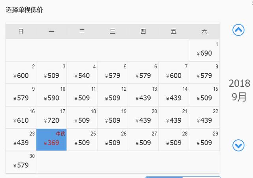Select September 29 fare ¥509

204,140
